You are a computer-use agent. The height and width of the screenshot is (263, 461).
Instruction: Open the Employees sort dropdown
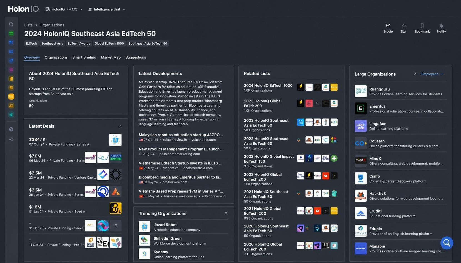tap(432, 74)
